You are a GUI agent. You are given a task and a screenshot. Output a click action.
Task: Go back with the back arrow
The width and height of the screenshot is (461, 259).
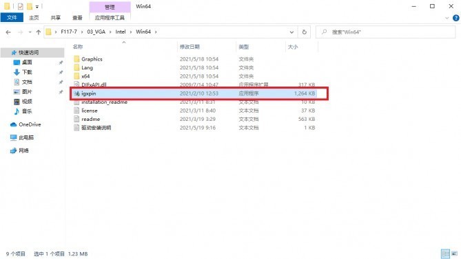point(8,32)
